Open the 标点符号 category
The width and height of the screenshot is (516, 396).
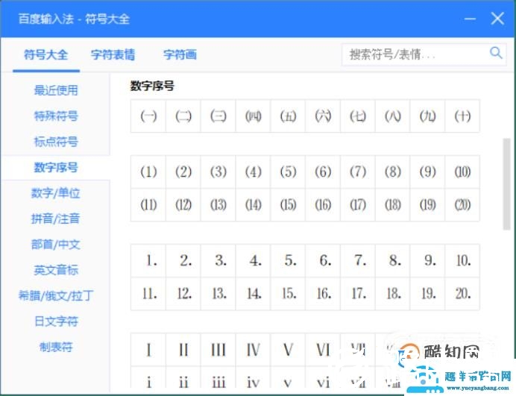56,142
